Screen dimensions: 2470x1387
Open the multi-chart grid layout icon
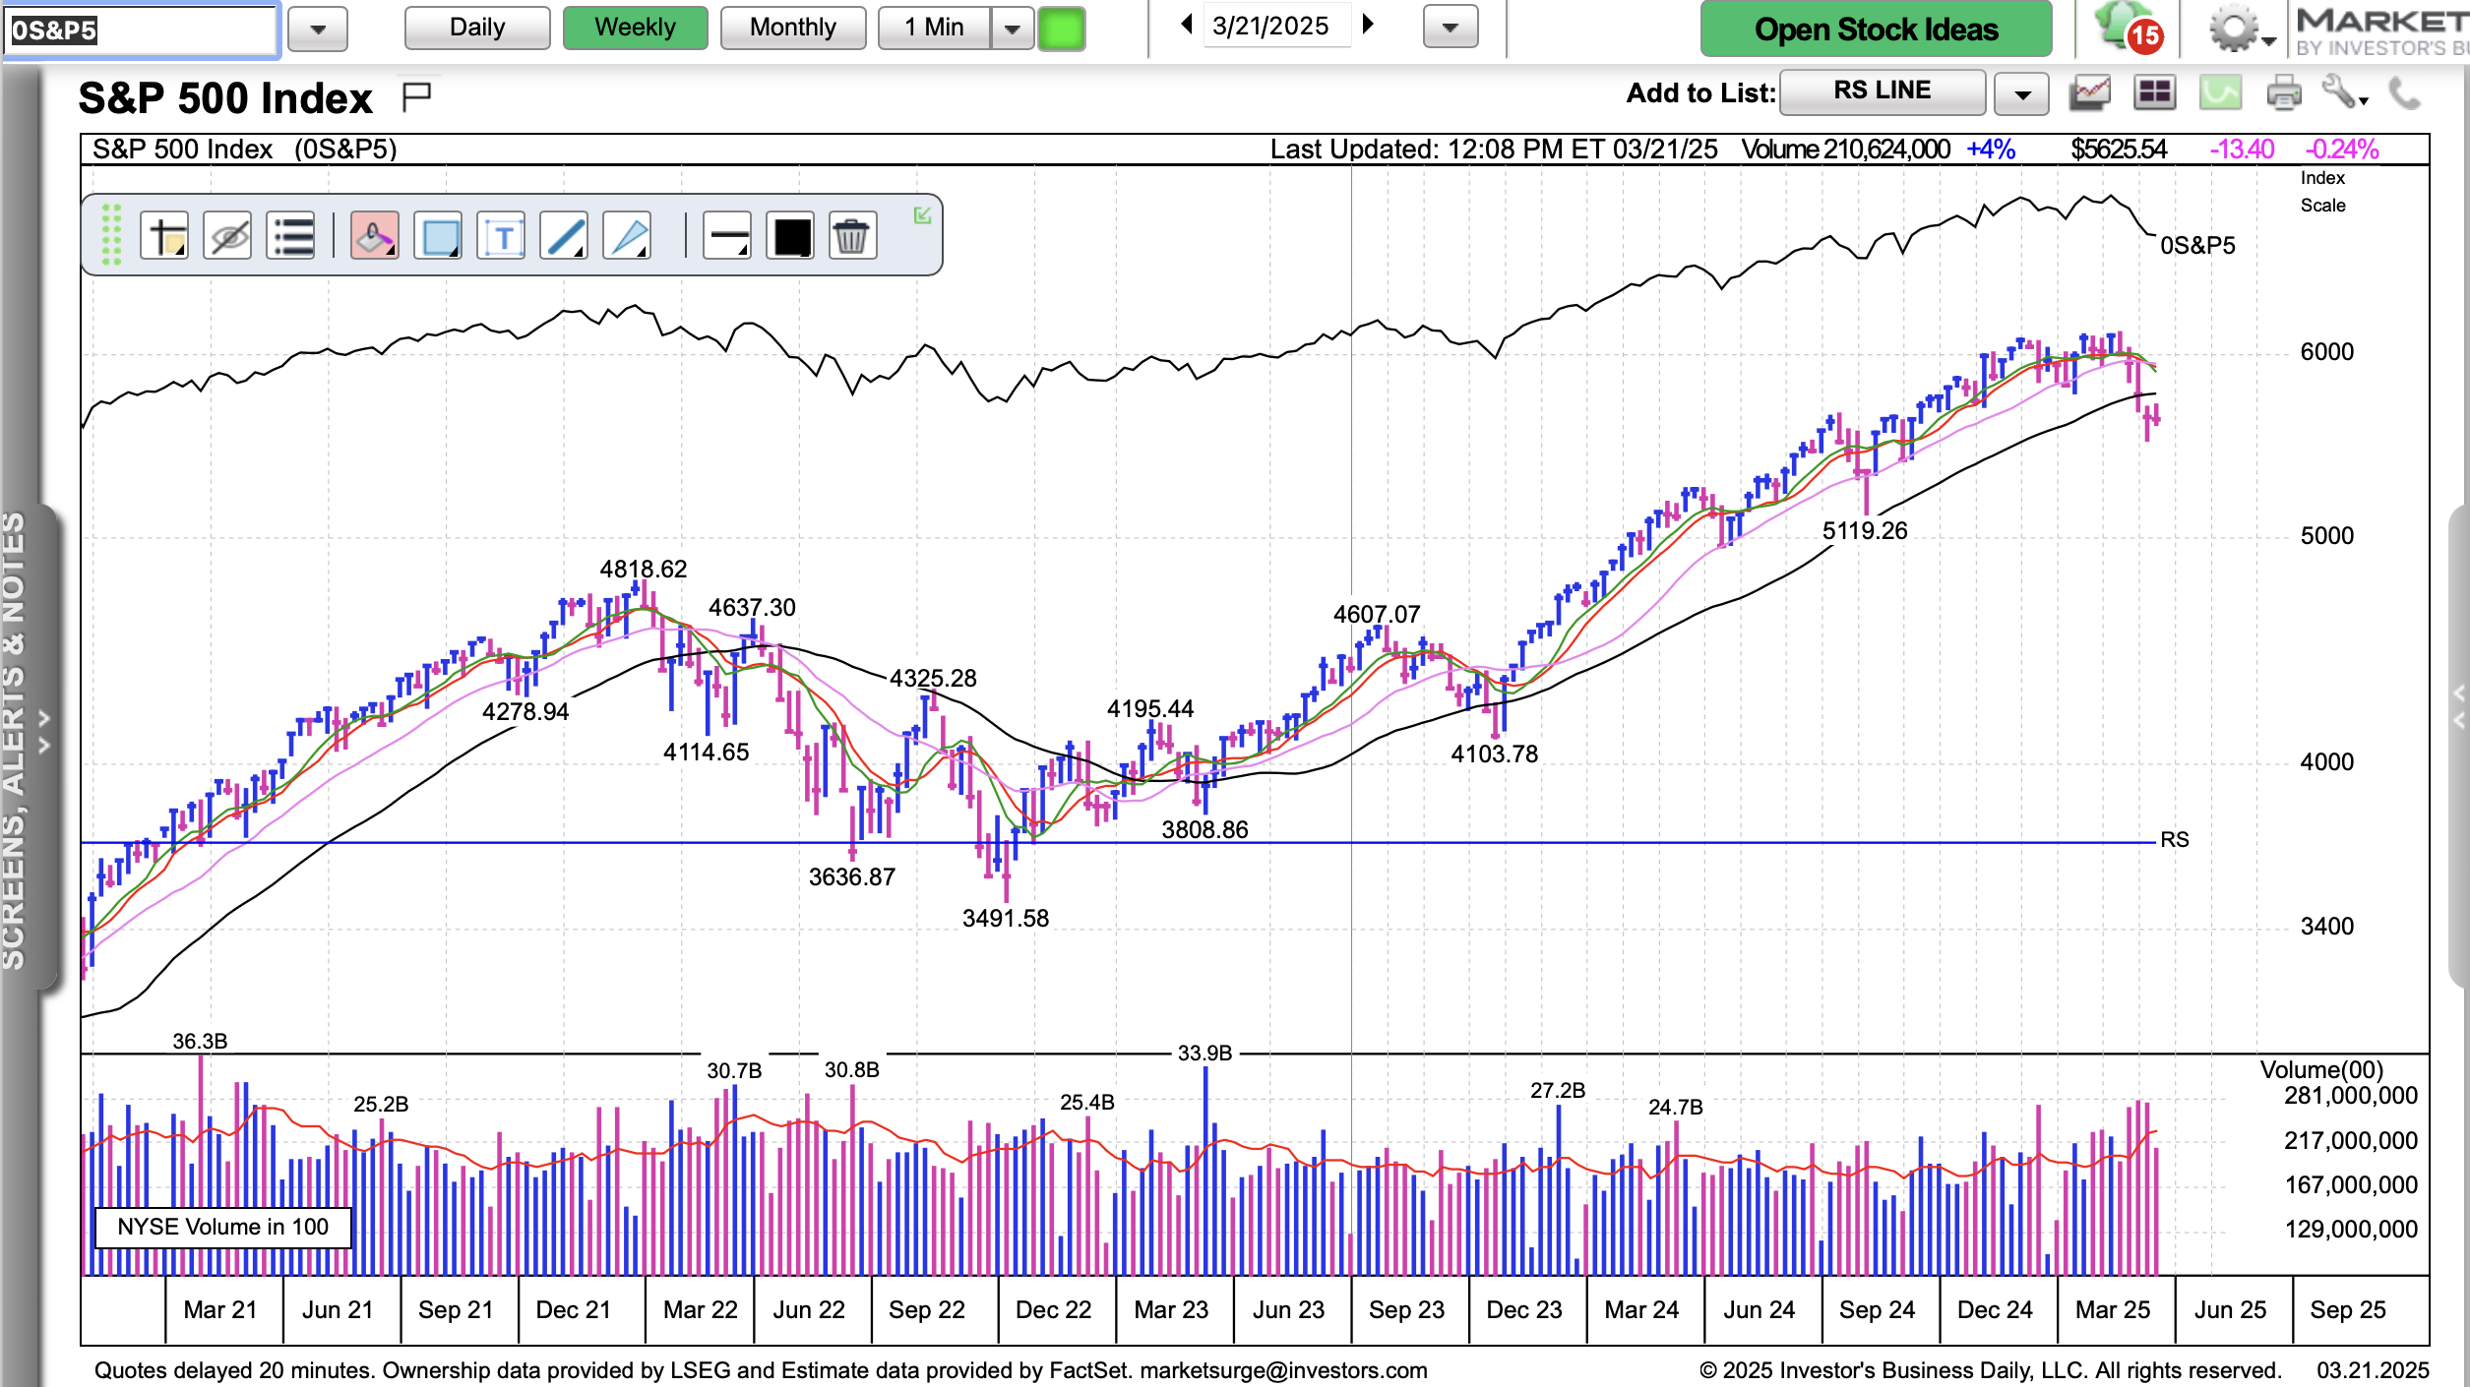tap(2154, 93)
